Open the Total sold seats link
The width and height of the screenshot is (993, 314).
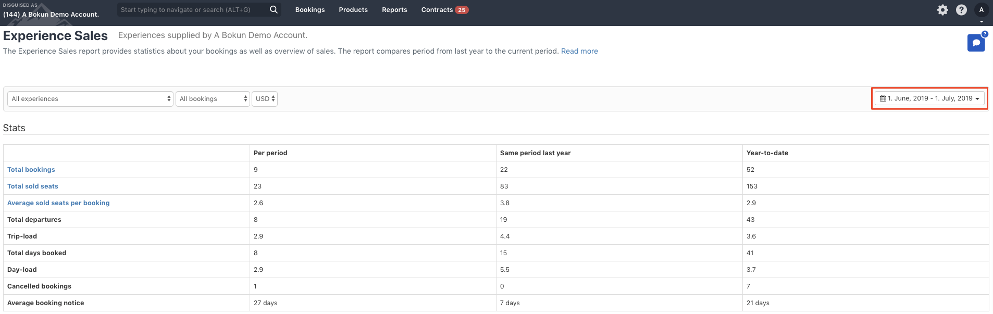coord(33,186)
